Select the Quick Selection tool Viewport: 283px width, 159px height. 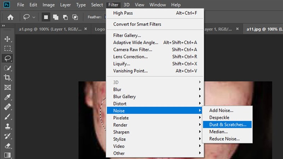[7, 68]
